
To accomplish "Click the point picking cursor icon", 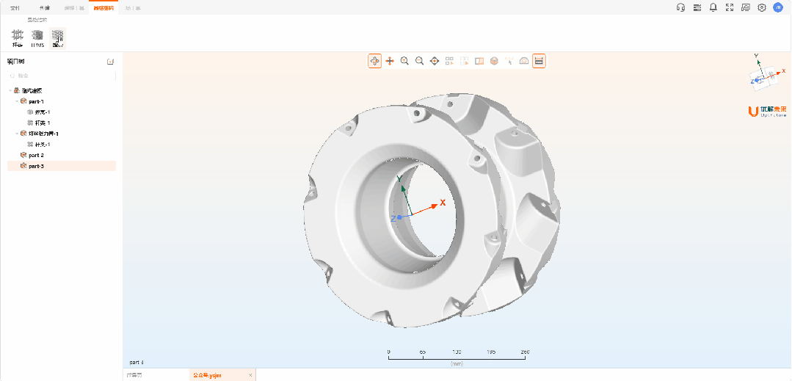I will coord(509,61).
